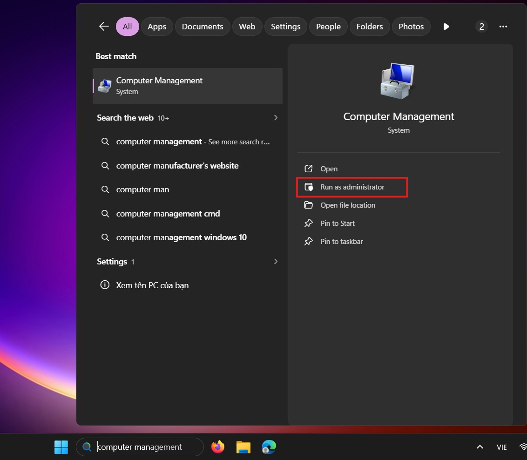This screenshot has width=527, height=460.
Task: Open Firefox from the taskbar
Action: (217, 447)
